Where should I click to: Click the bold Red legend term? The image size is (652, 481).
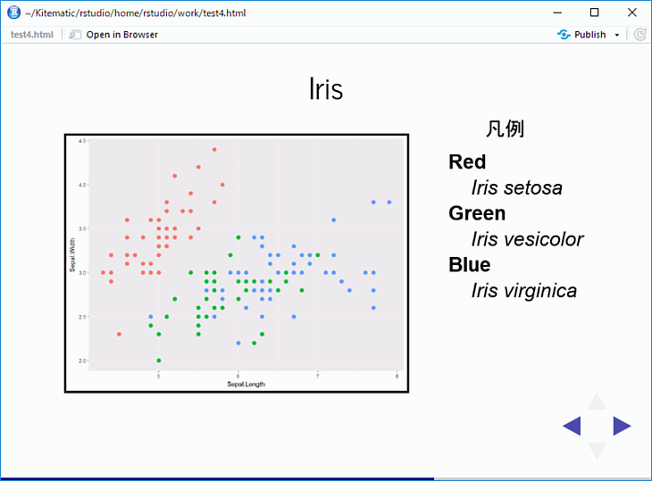click(467, 162)
